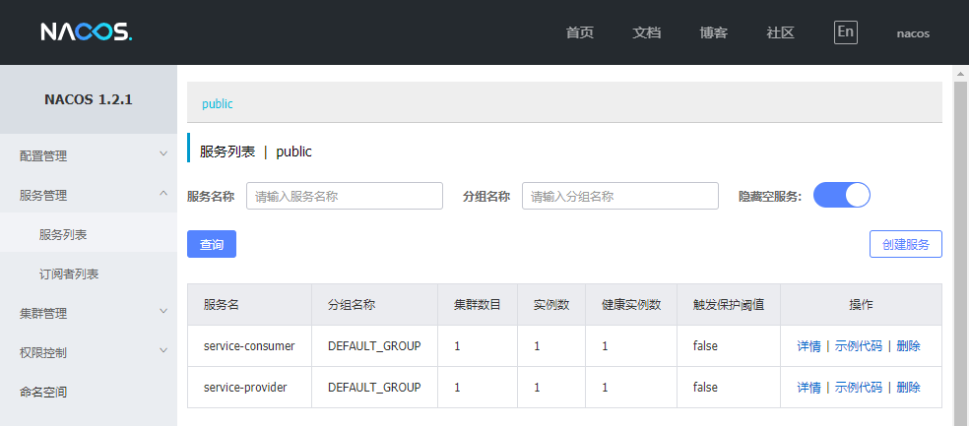Switch language with the En icon
Screen dimensions: 969x426
(x=845, y=32)
